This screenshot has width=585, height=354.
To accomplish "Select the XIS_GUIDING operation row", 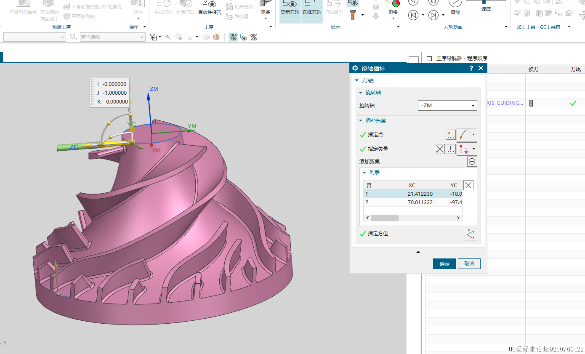I will click(x=505, y=103).
